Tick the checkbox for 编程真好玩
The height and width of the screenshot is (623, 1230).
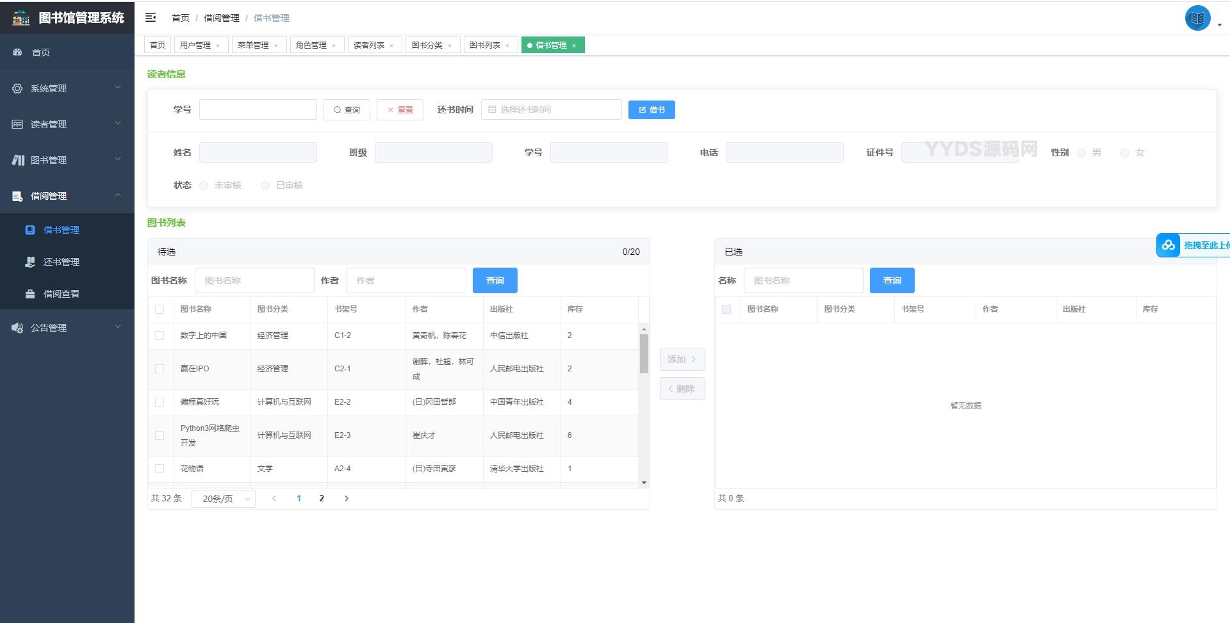pos(160,402)
